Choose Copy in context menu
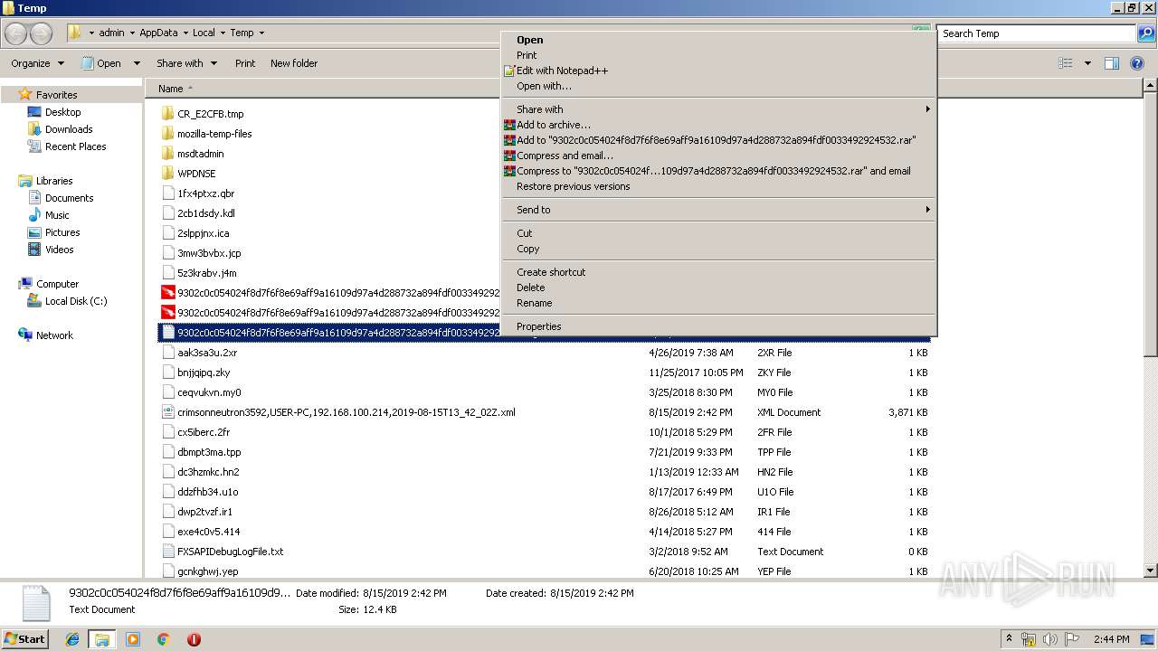The image size is (1158, 651). [719, 249]
